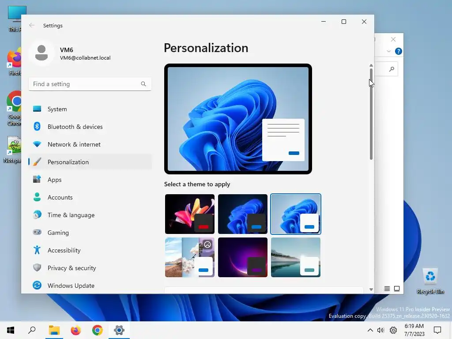Click the Settings gear on the taskbar
Viewport: 452px width, 339px height.
pos(119,330)
